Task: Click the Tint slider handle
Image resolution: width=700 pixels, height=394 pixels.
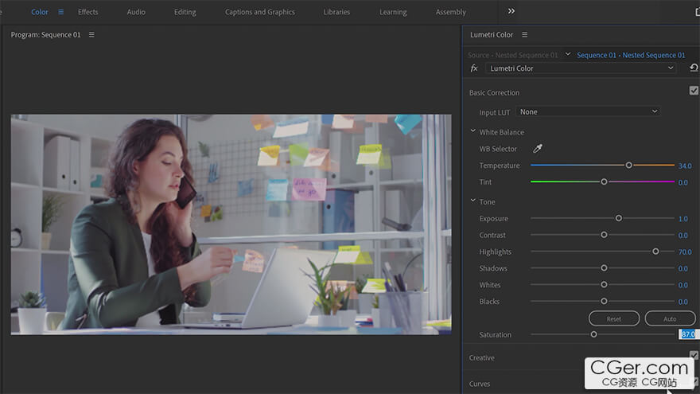Action: [604, 181]
